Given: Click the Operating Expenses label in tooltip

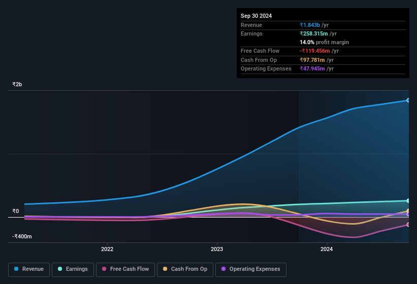Looking at the screenshot, I should click(266, 68).
